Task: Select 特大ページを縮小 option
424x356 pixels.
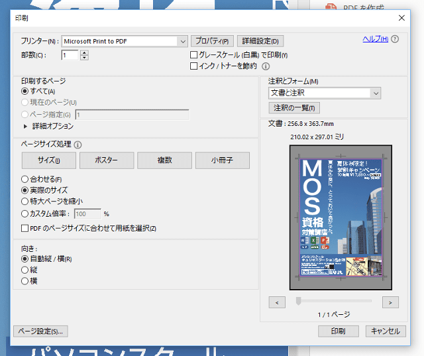Action: tap(25, 202)
